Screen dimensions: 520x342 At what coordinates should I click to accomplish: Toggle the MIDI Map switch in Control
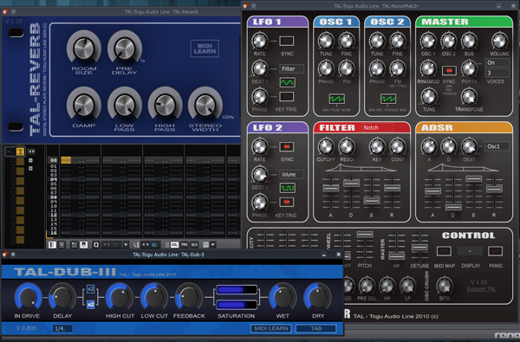pos(444,251)
